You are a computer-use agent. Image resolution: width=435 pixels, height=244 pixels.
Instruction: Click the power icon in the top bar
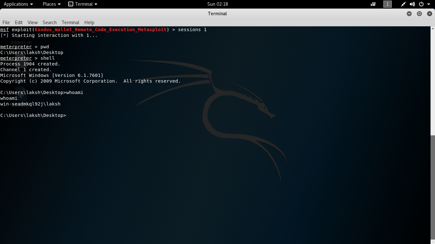(x=421, y=4)
